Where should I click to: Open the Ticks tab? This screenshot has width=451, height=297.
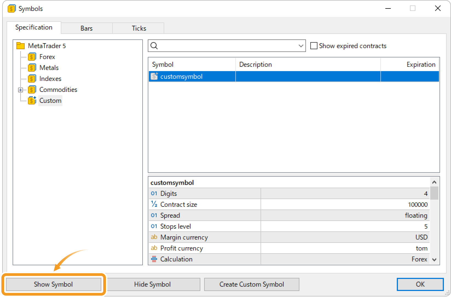[139, 28]
